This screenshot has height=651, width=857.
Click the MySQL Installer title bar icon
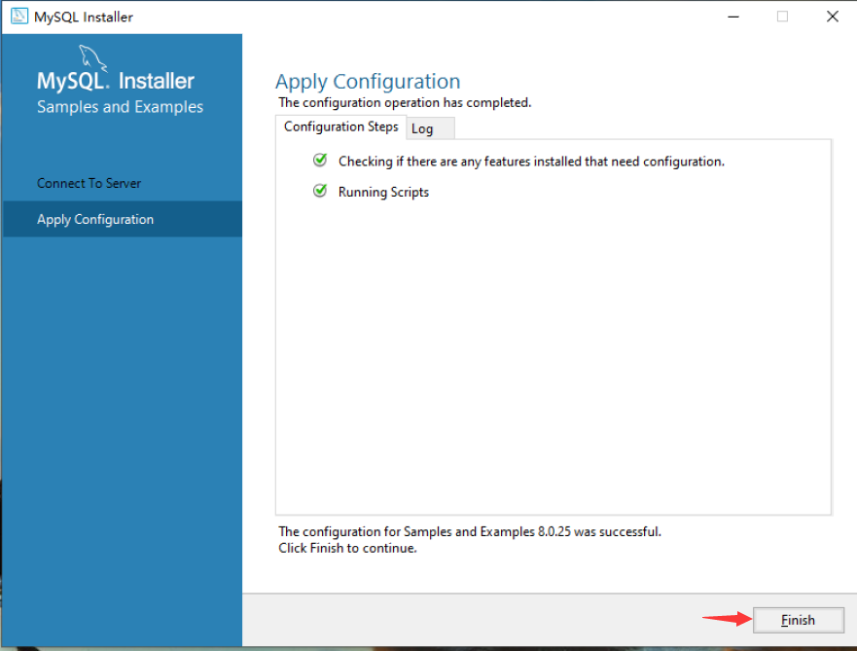17,16
